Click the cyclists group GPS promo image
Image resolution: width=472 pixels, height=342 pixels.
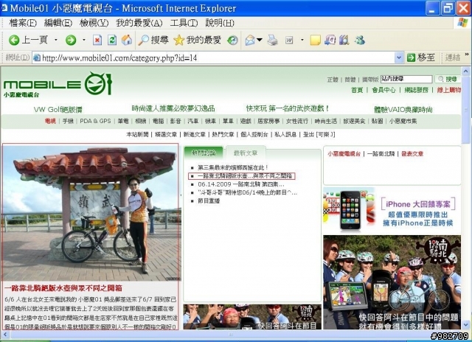[x=392, y=282]
